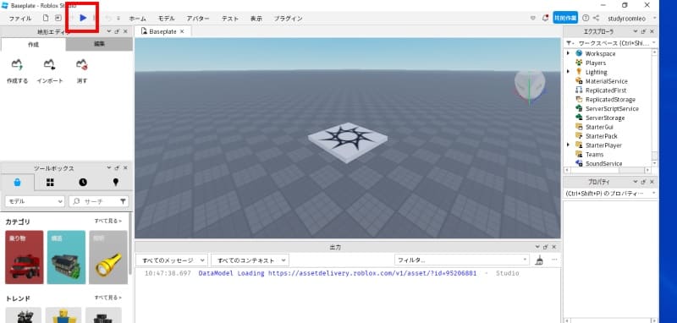Click the Open place icon beside New

click(58, 18)
